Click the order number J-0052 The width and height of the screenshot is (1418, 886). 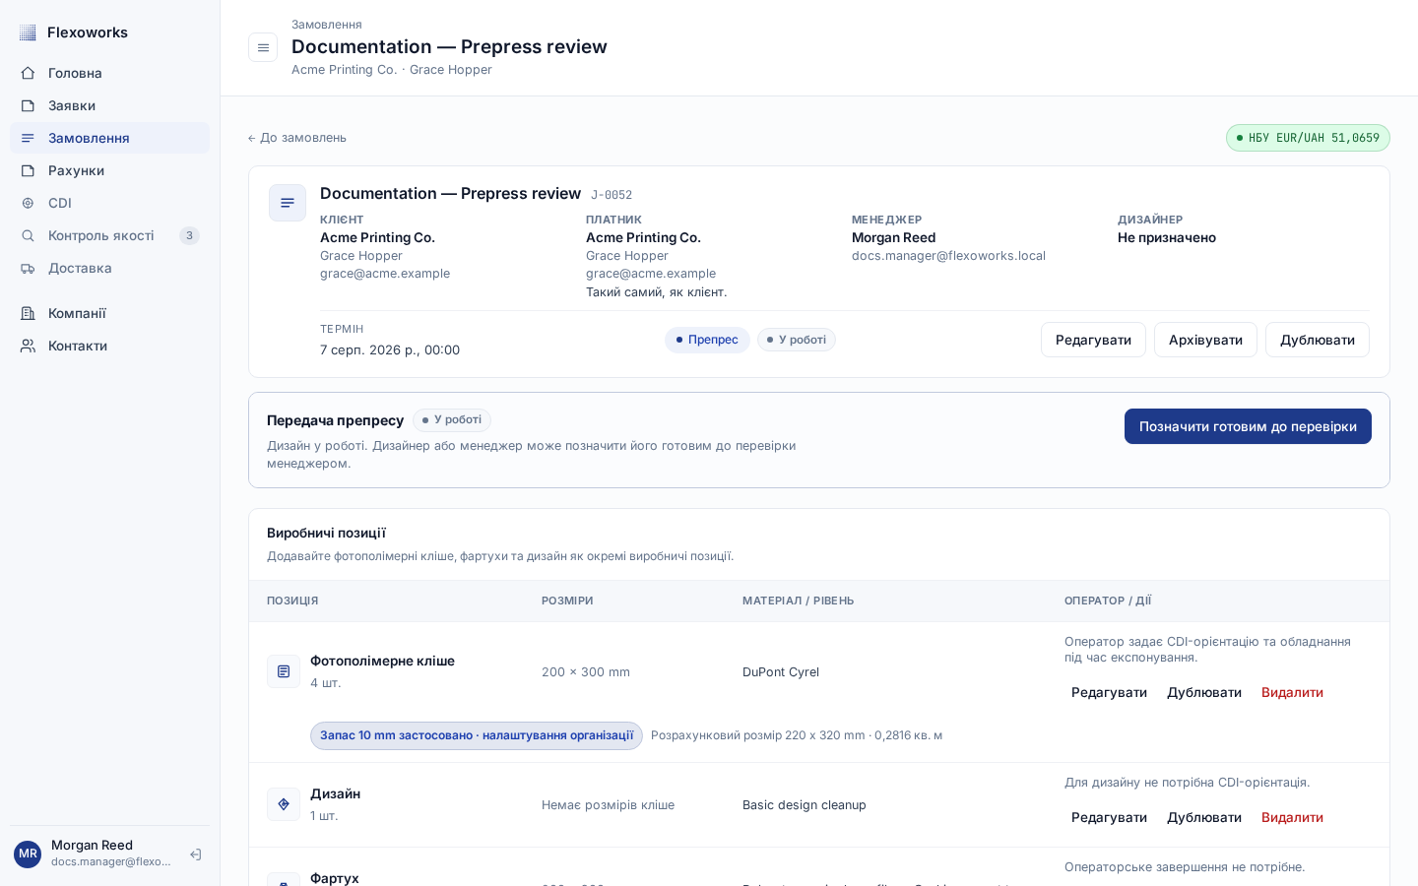[612, 195]
